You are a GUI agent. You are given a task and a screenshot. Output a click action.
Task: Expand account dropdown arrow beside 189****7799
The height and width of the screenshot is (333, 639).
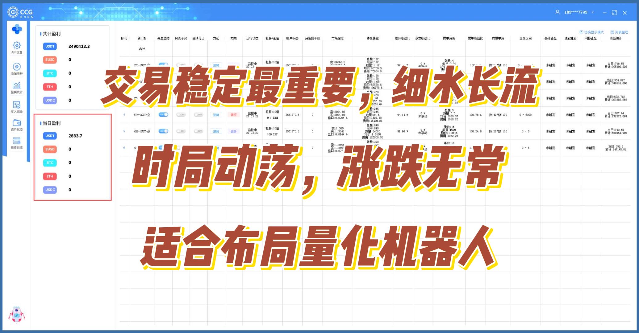click(x=593, y=12)
